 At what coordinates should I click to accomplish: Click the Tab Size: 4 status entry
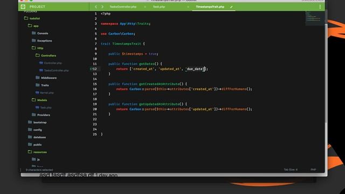pyautogui.click(x=291, y=170)
